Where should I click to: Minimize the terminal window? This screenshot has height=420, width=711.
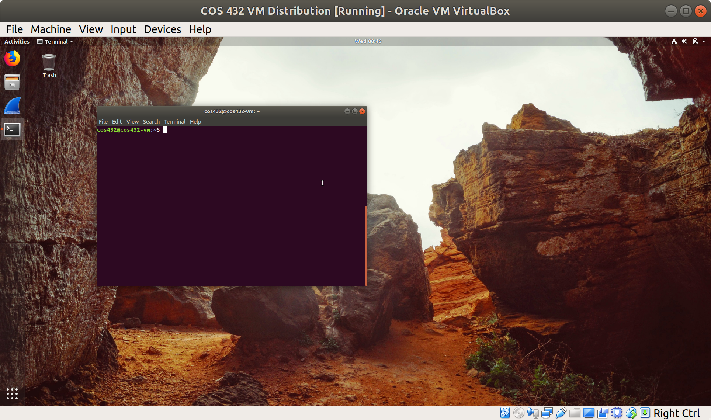[x=347, y=111]
